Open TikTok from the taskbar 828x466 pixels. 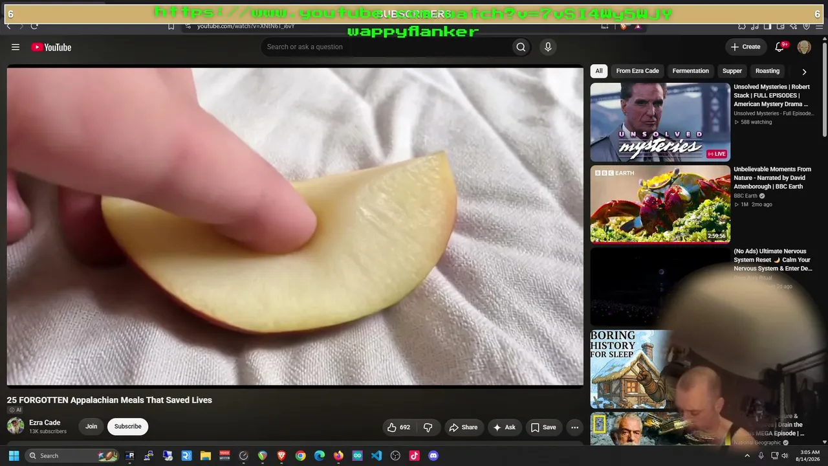click(x=415, y=456)
